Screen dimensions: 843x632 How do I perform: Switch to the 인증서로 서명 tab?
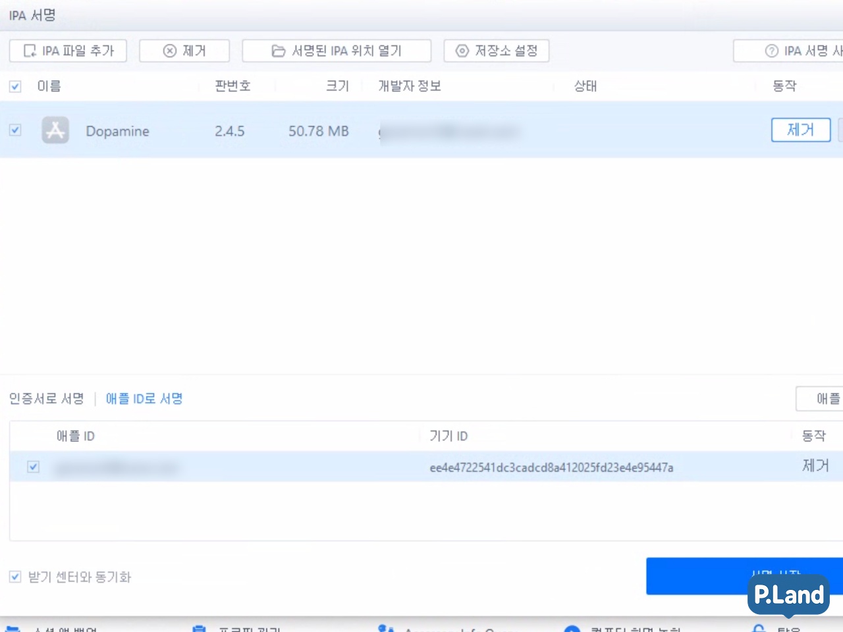(46, 398)
